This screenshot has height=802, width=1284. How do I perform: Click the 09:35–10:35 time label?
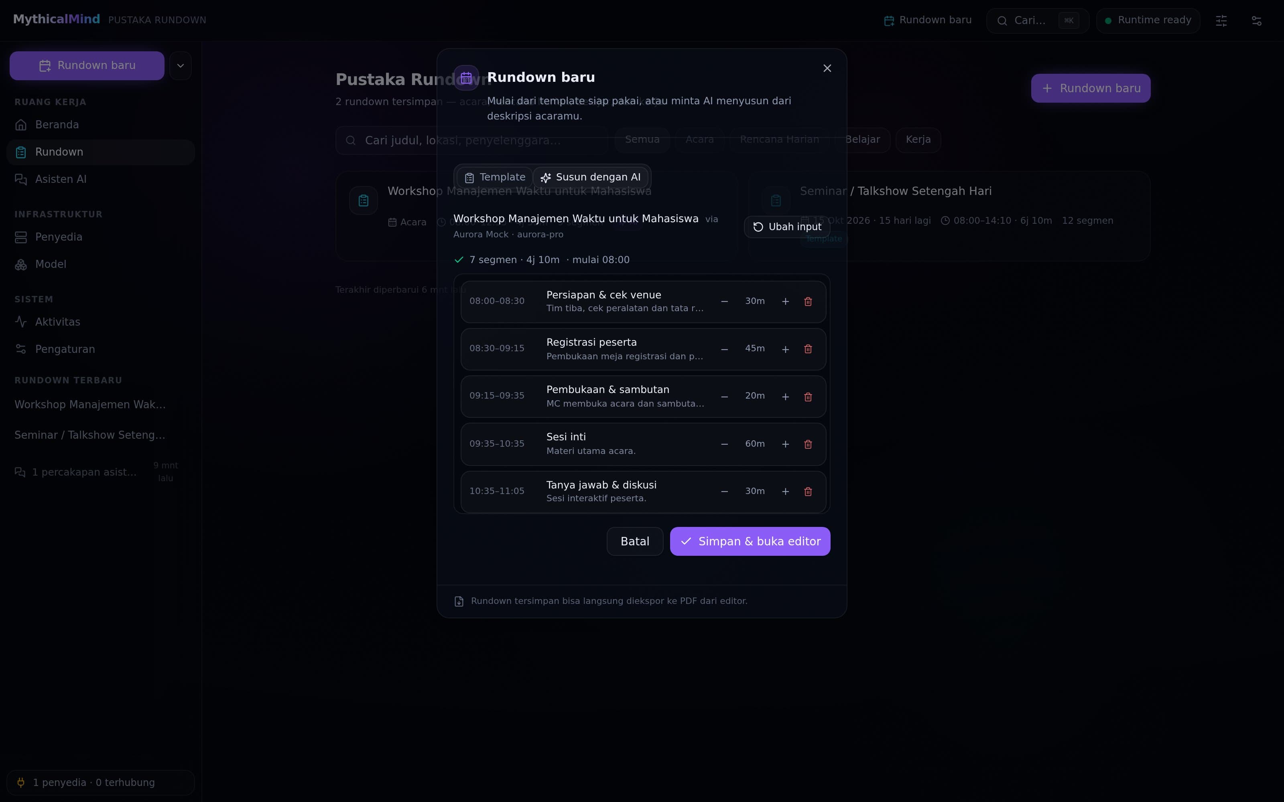pyautogui.click(x=497, y=444)
